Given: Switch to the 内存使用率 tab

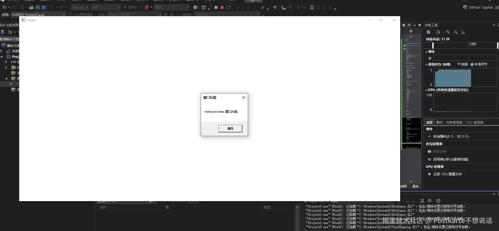Looking at the screenshot, I should 454,122.
